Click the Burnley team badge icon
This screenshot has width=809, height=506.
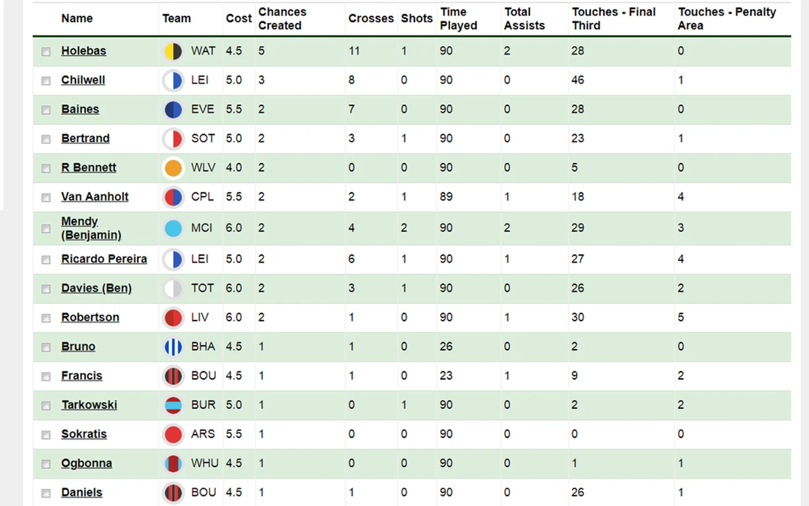coord(173,405)
